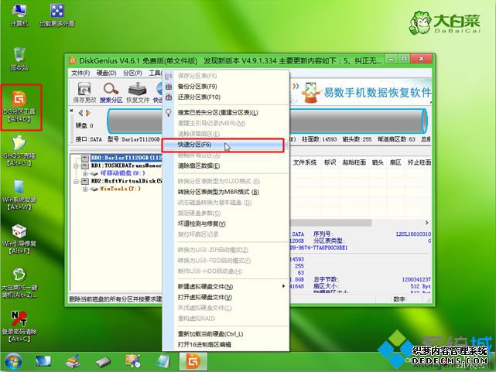
Task: Click 磁头 column header
Action: click(378, 162)
